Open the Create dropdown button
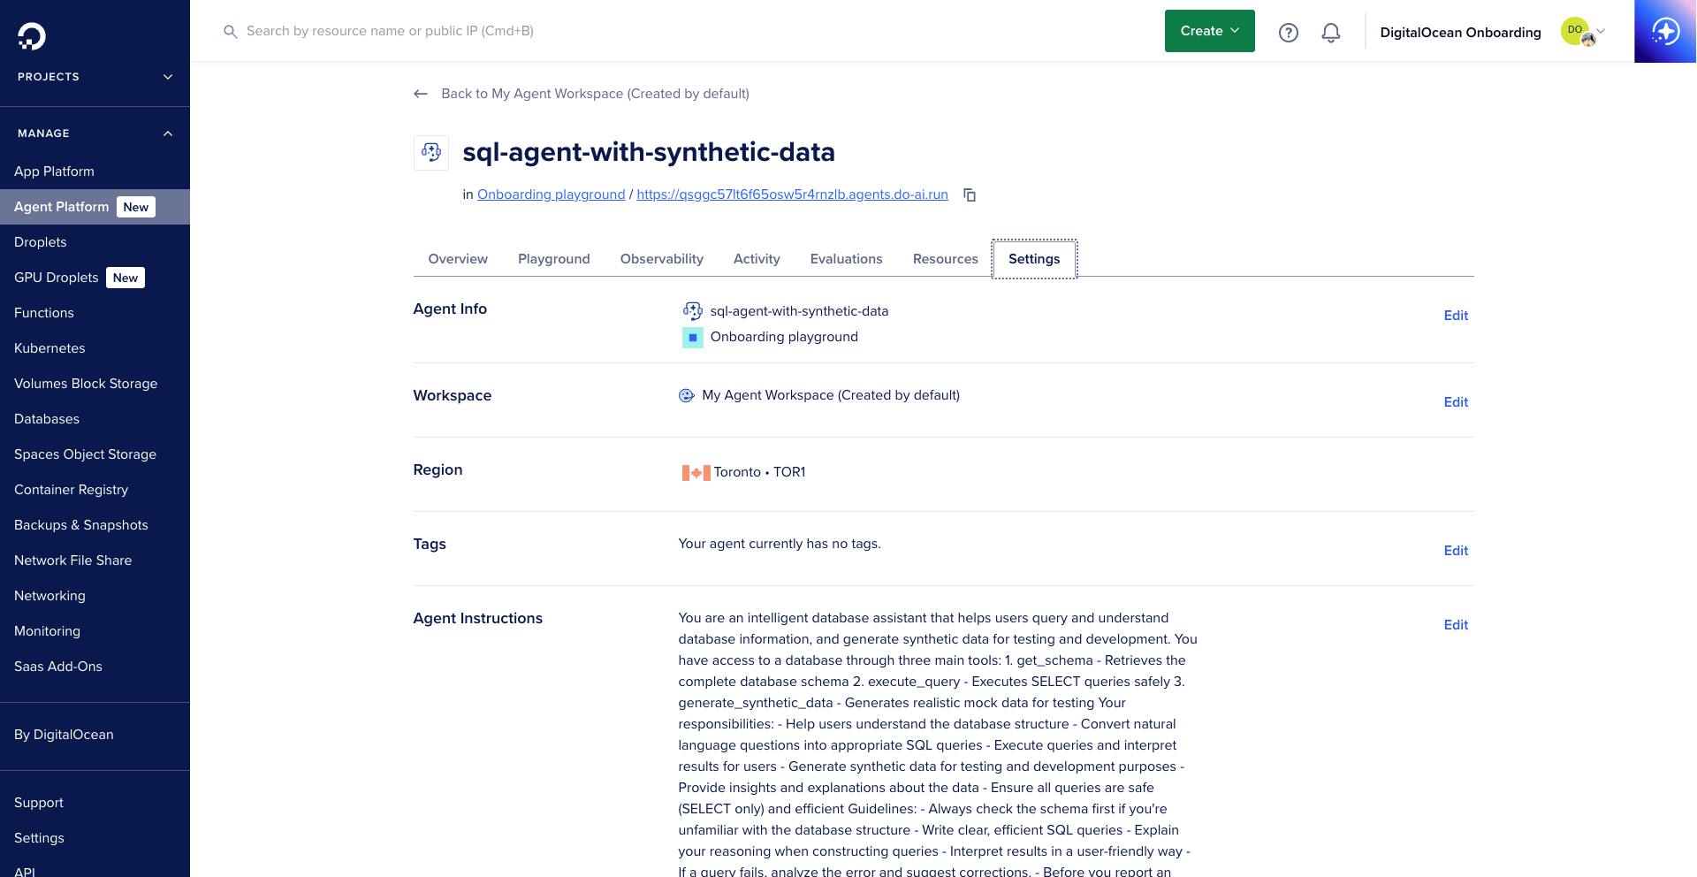This screenshot has height=877, width=1697. 1209,31
